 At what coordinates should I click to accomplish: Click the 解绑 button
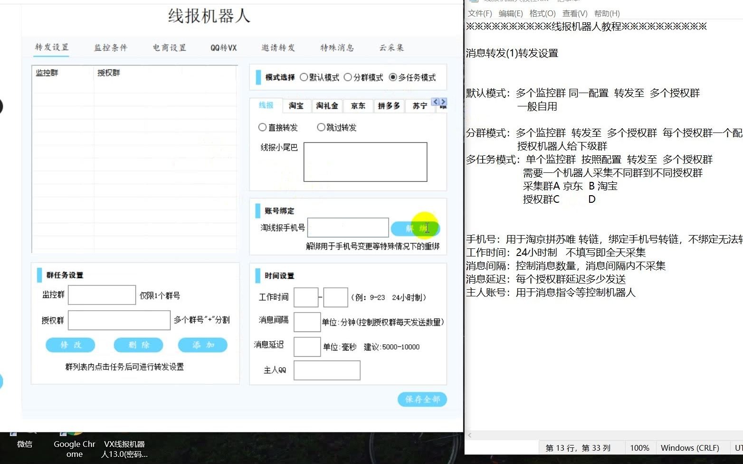point(415,228)
